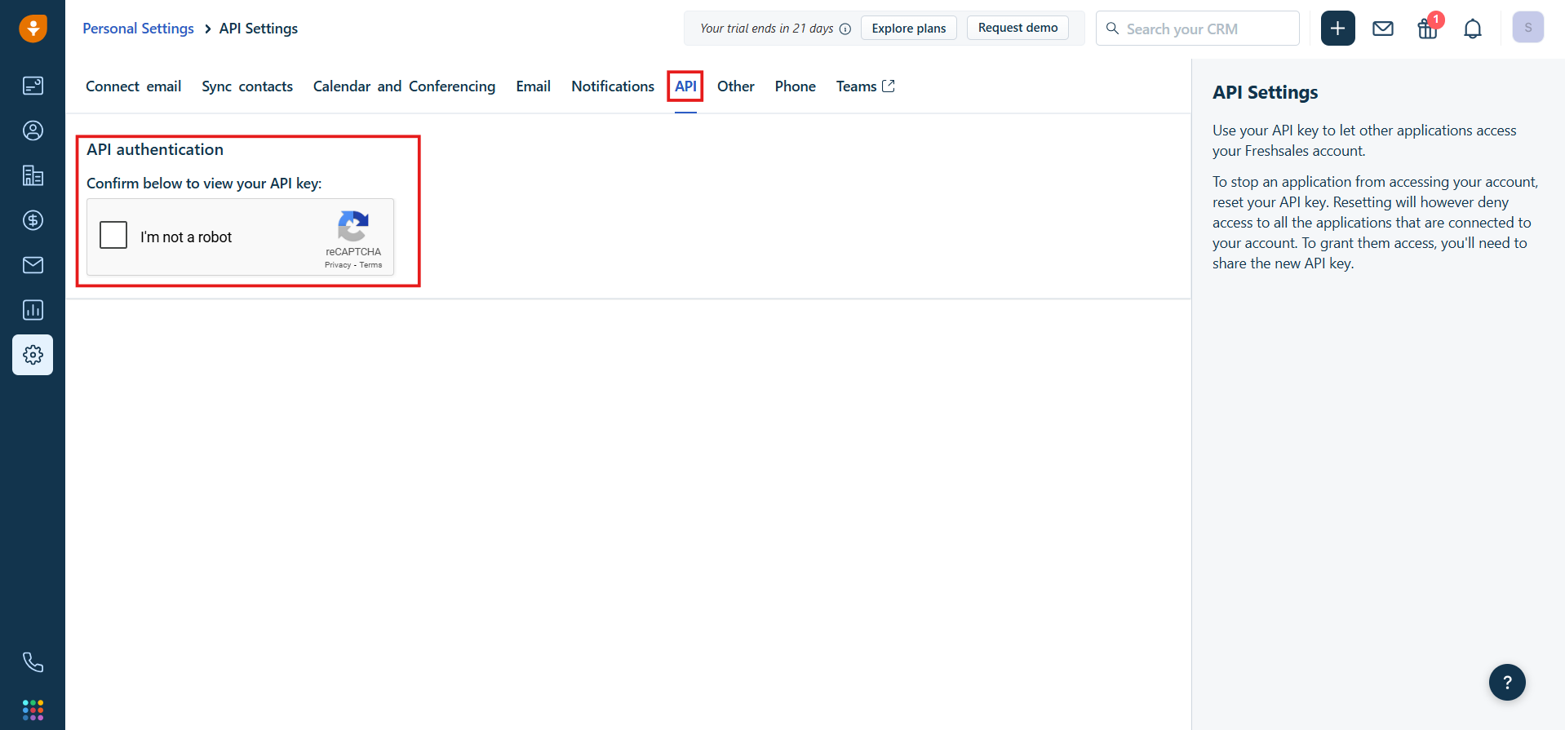Viewport: 1565px width, 730px height.
Task: Open the reCAPTCHA Terms link
Action: point(371,265)
